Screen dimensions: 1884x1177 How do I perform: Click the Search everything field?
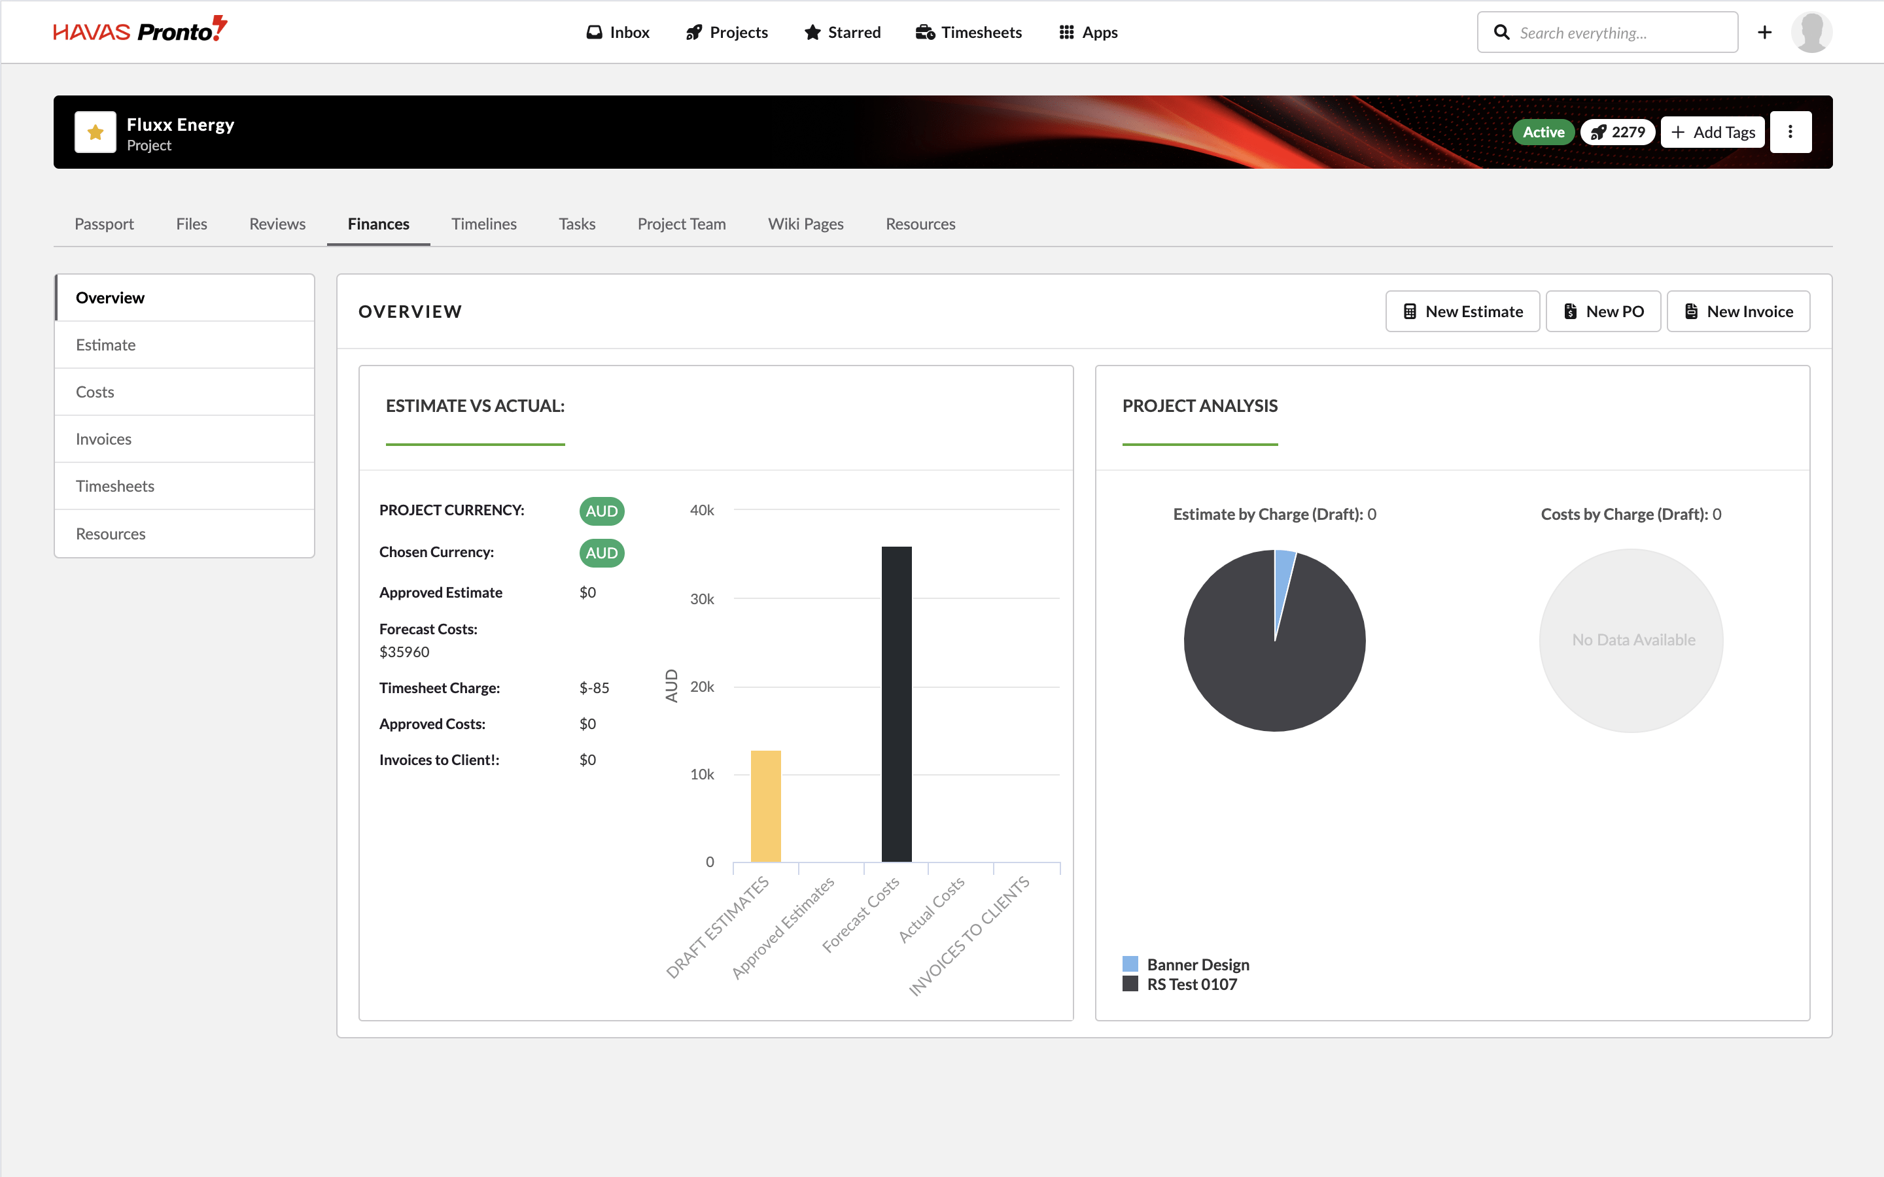(x=1607, y=32)
